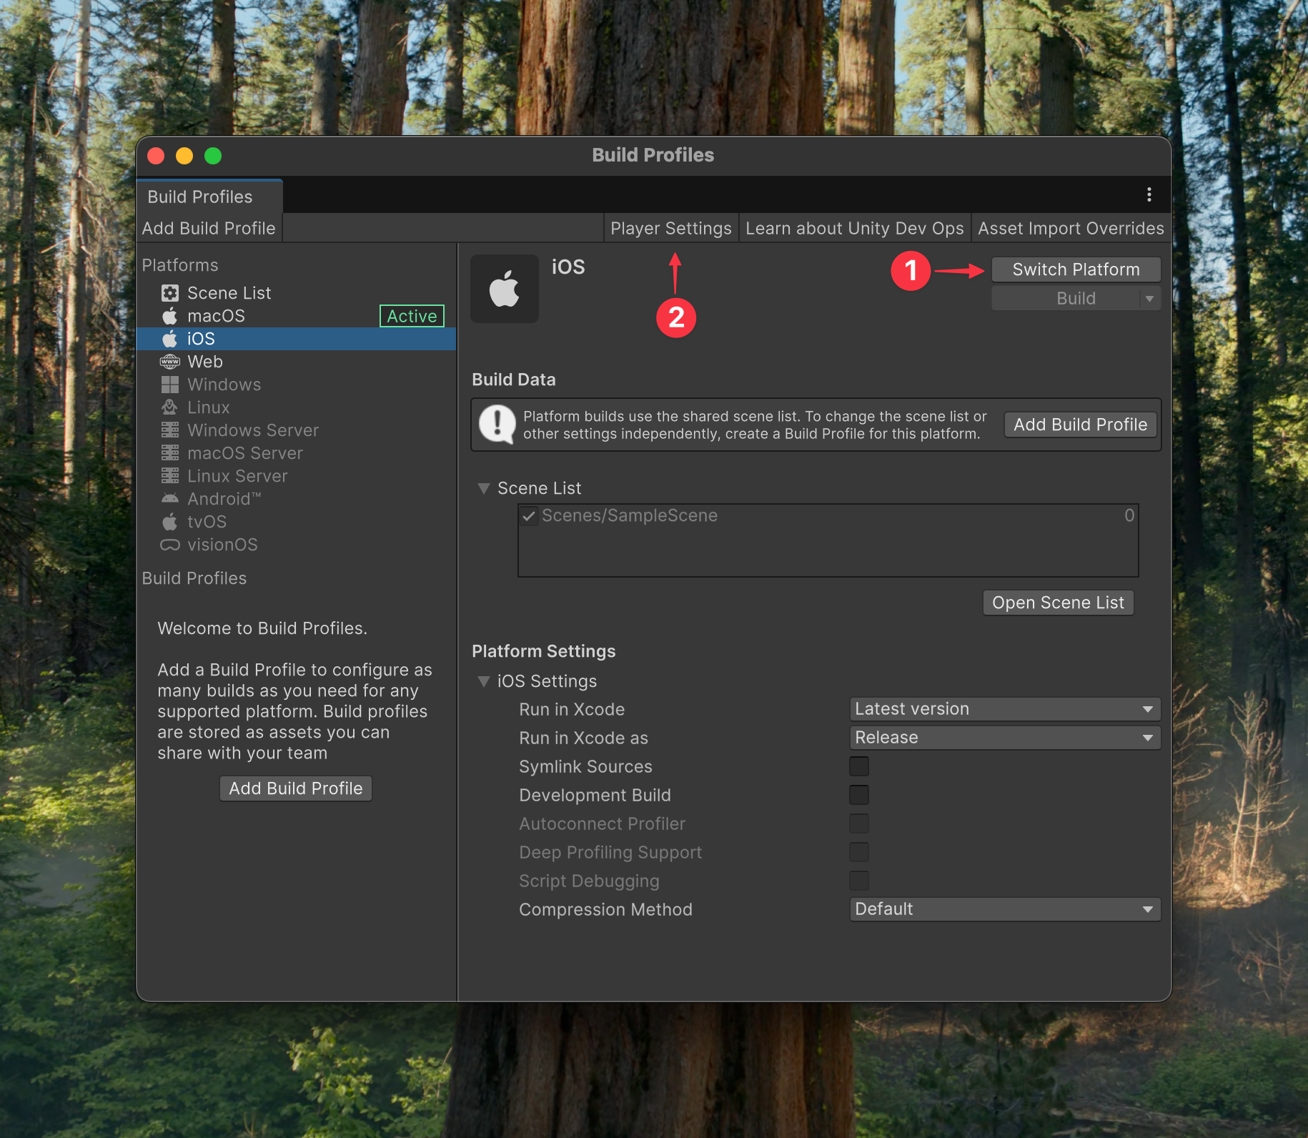Click the Windows Server icon
The width and height of the screenshot is (1308, 1138).
pyautogui.click(x=170, y=430)
